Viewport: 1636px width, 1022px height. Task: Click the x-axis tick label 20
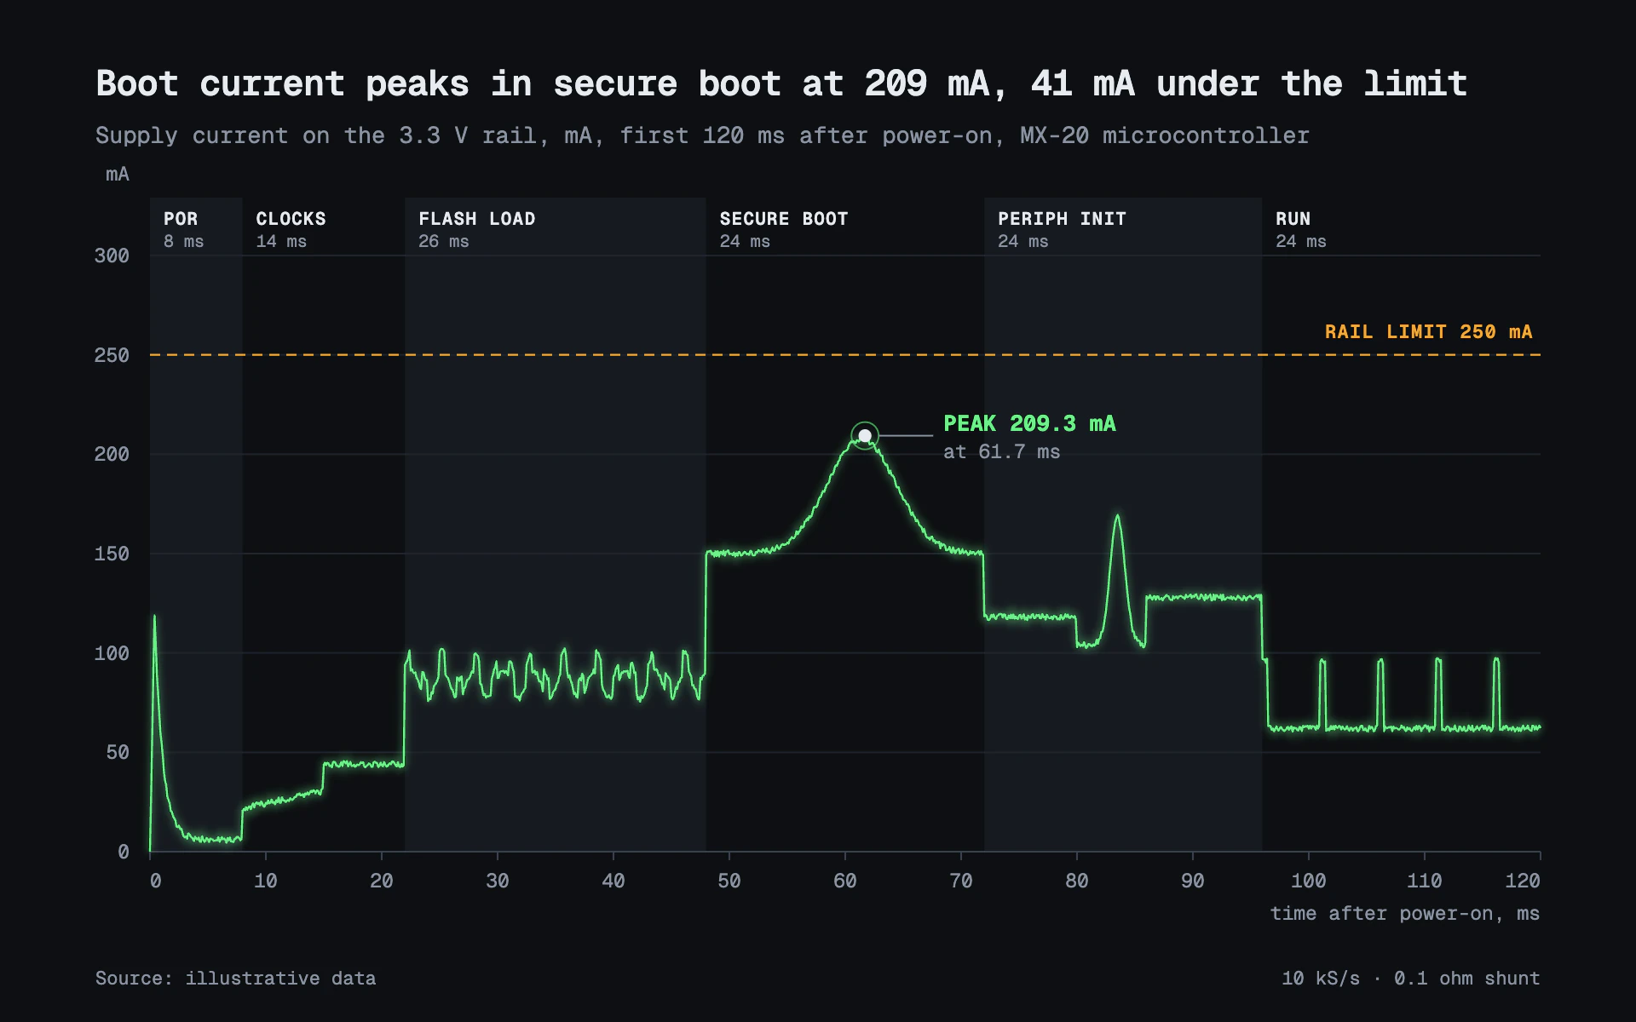[x=382, y=881]
